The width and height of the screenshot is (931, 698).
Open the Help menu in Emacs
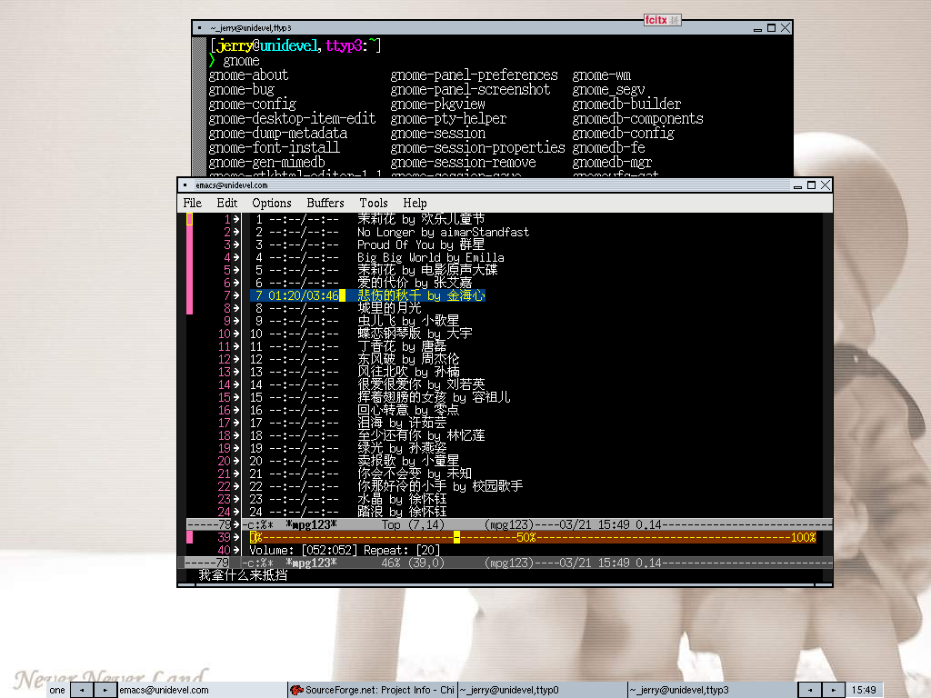coord(415,203)
